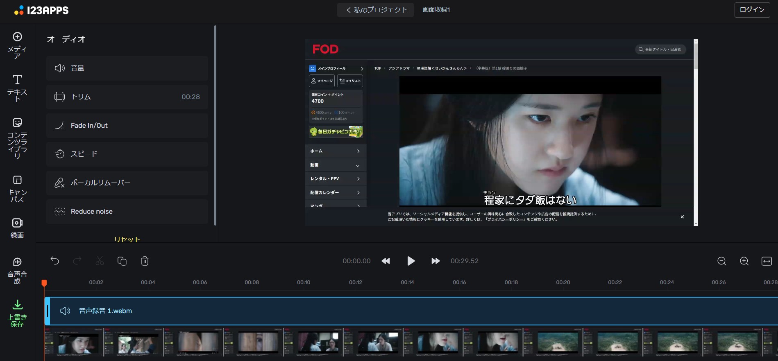
Task: Zoom out the timeline
Action: tap(722, 261)
